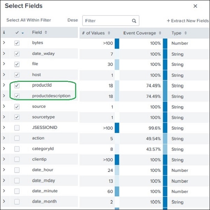Uncheck the productId field checkbox
The image size is (210, 210).
coord(17,85)
